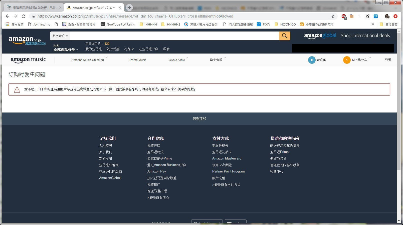This screenshot has width=403, height=225.
Task: Go back with the browser back arrow
Action: tap(8, 16)
